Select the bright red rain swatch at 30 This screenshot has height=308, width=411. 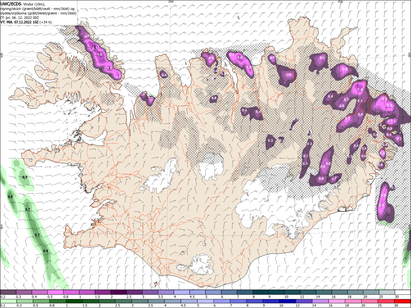coord(402,301)
